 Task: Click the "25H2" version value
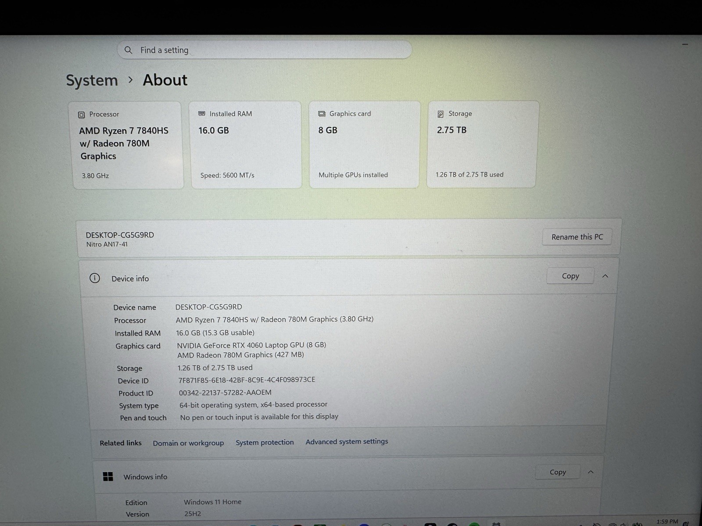click(192, 514)
